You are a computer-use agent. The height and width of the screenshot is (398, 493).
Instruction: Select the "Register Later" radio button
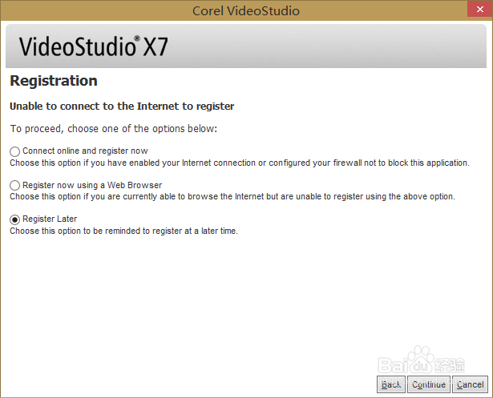point(14,219)
